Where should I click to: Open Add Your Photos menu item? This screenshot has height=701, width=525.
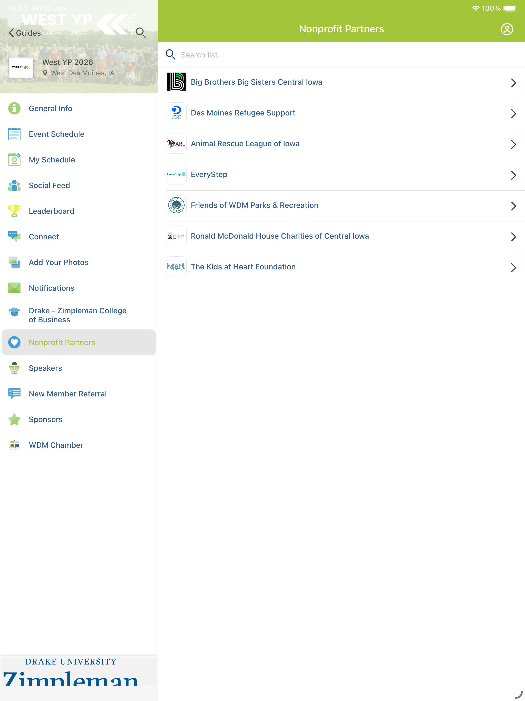pyautogui.click(x=79, y=262)
